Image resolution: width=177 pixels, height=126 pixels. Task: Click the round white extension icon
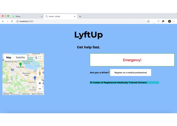(154, 21)
